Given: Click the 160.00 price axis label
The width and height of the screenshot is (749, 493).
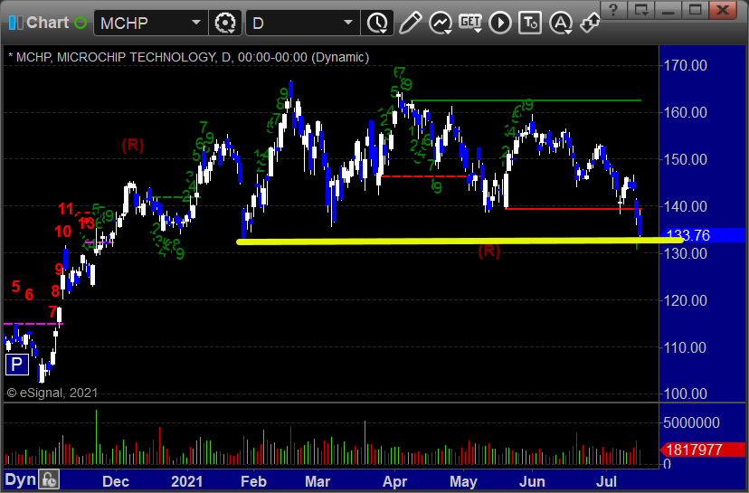Looking at the screenshot, I should [x=686, y=112].
